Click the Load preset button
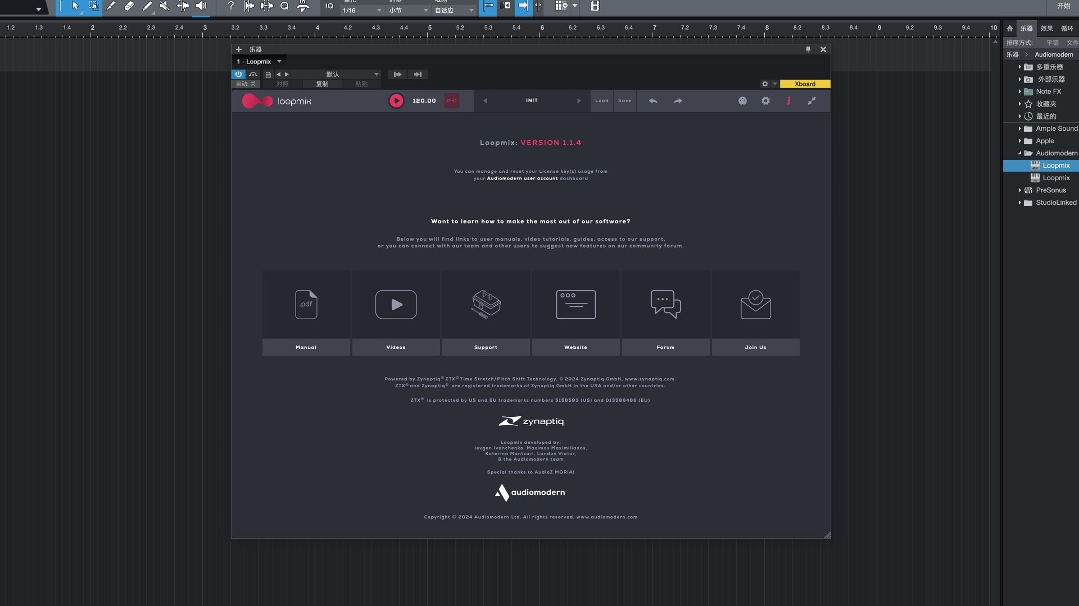This screenshot has width=1079, height=606. [x=602, y=101]
